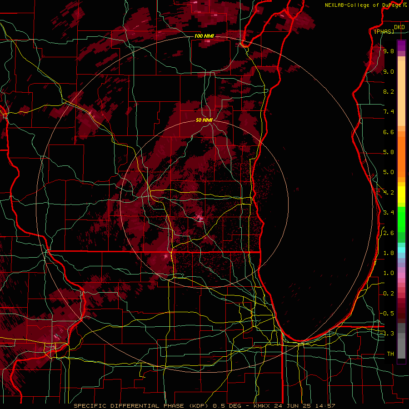Click the 6.6 color scale value
409x409 pixels.
389,132
